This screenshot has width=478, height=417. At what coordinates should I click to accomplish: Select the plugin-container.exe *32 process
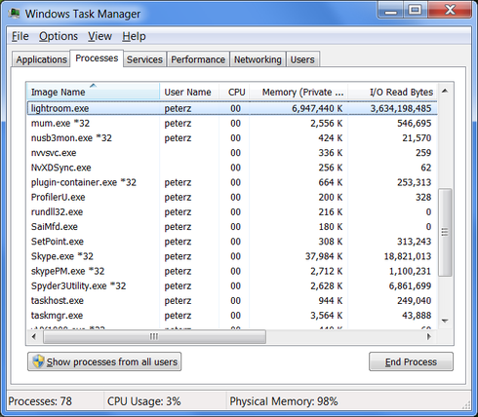(x=232, y=182)
